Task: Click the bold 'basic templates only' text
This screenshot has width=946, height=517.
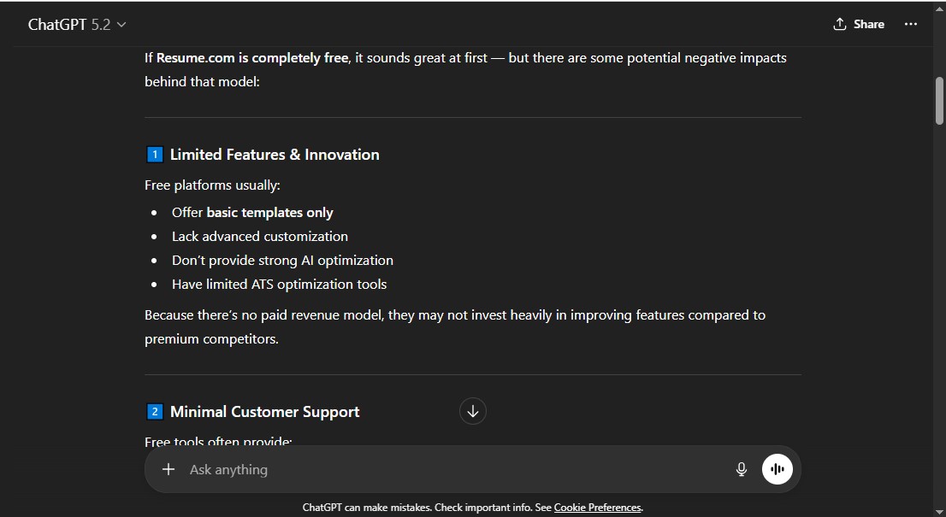Action: [x=270, y=212]
